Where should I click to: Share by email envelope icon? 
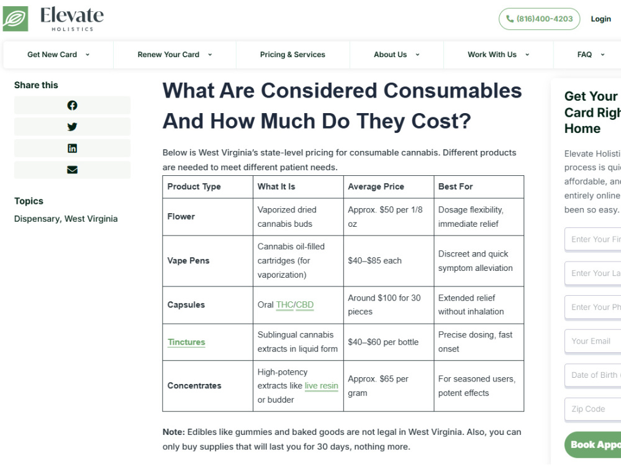(72, 170)
